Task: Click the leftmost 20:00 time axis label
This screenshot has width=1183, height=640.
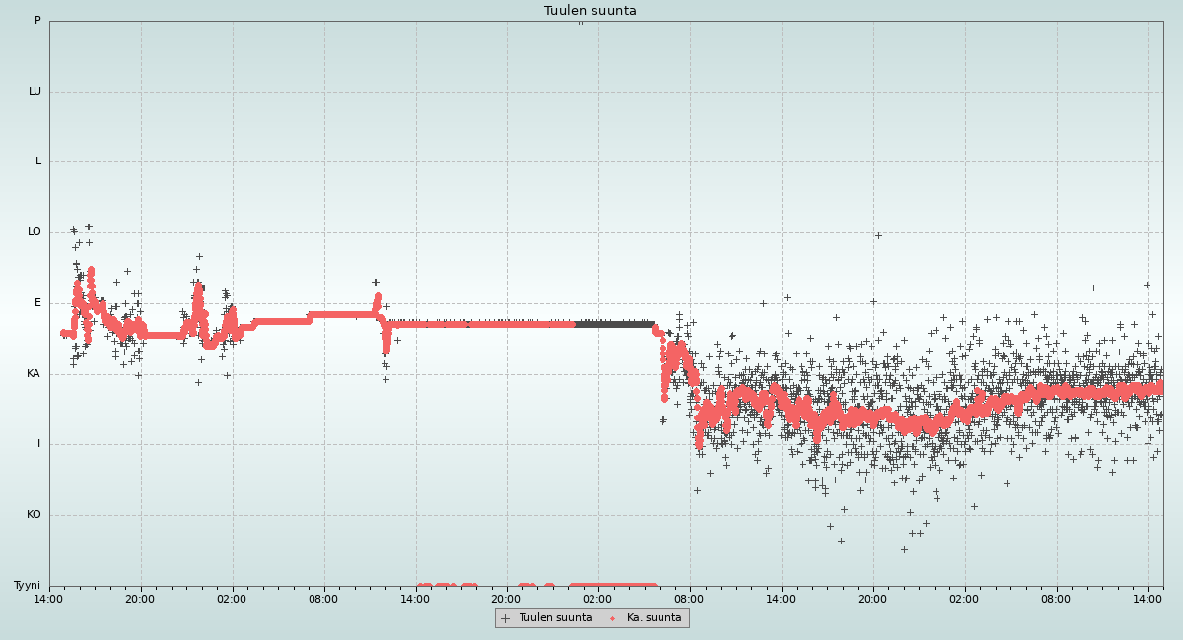Action: coord(140,599)
